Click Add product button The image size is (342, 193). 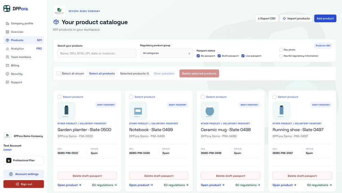pos(325,18)
